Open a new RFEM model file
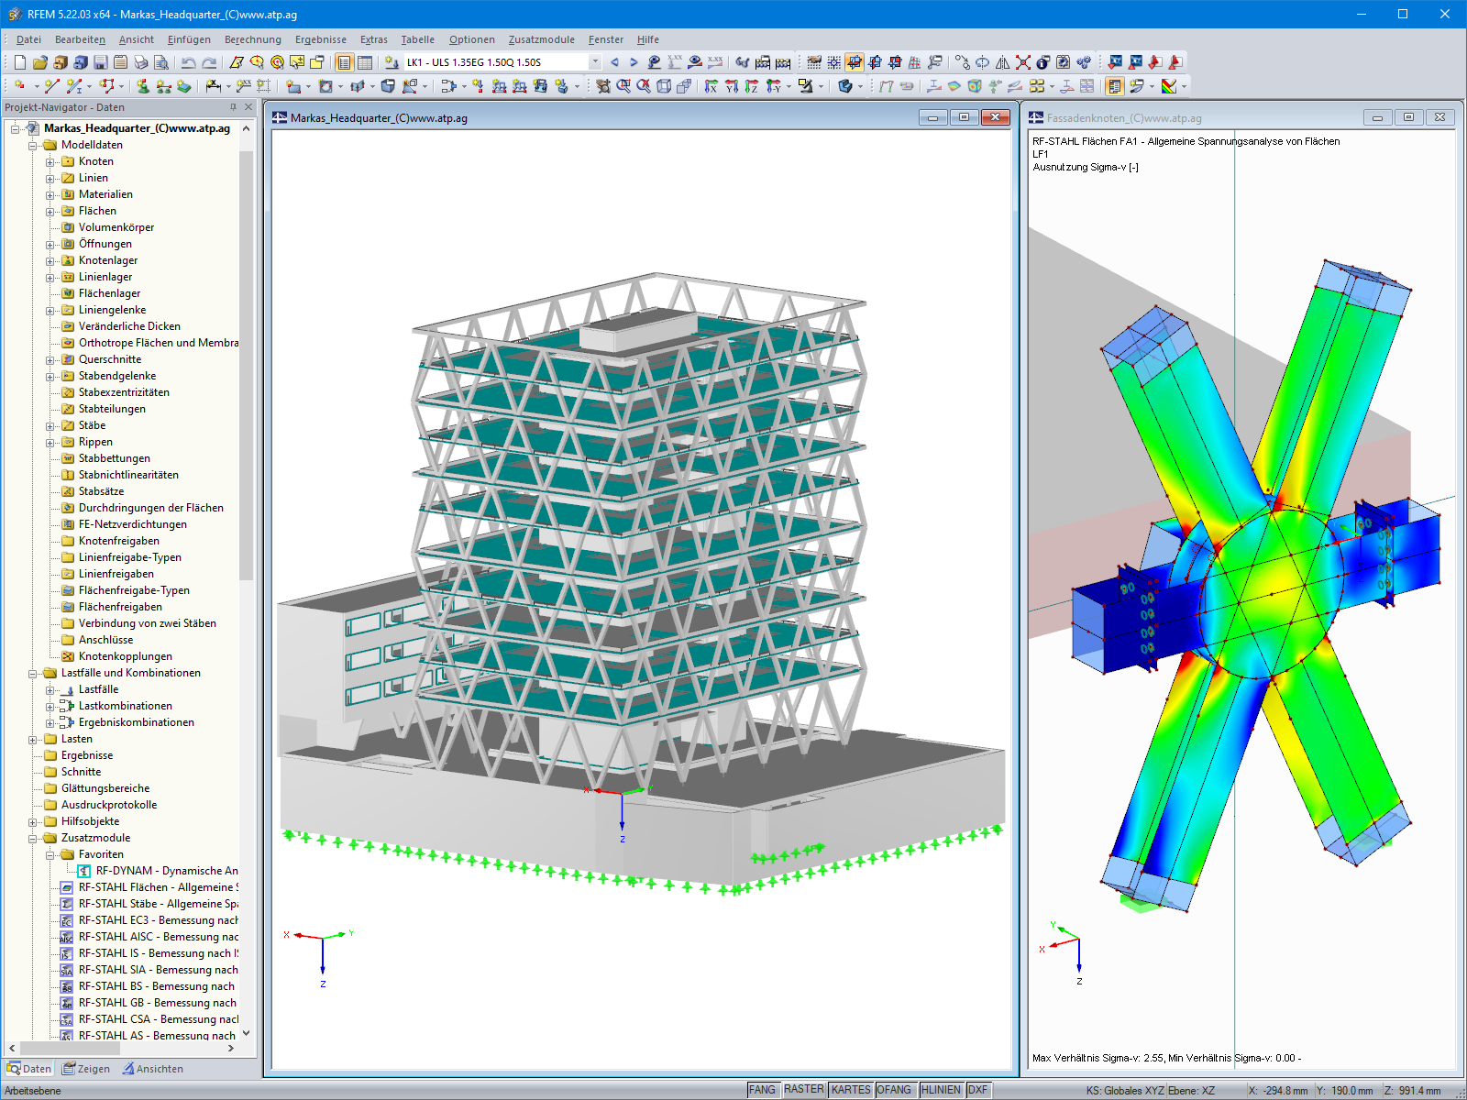Screen dimensions: 1467x1100 click(x=19, y=62)
